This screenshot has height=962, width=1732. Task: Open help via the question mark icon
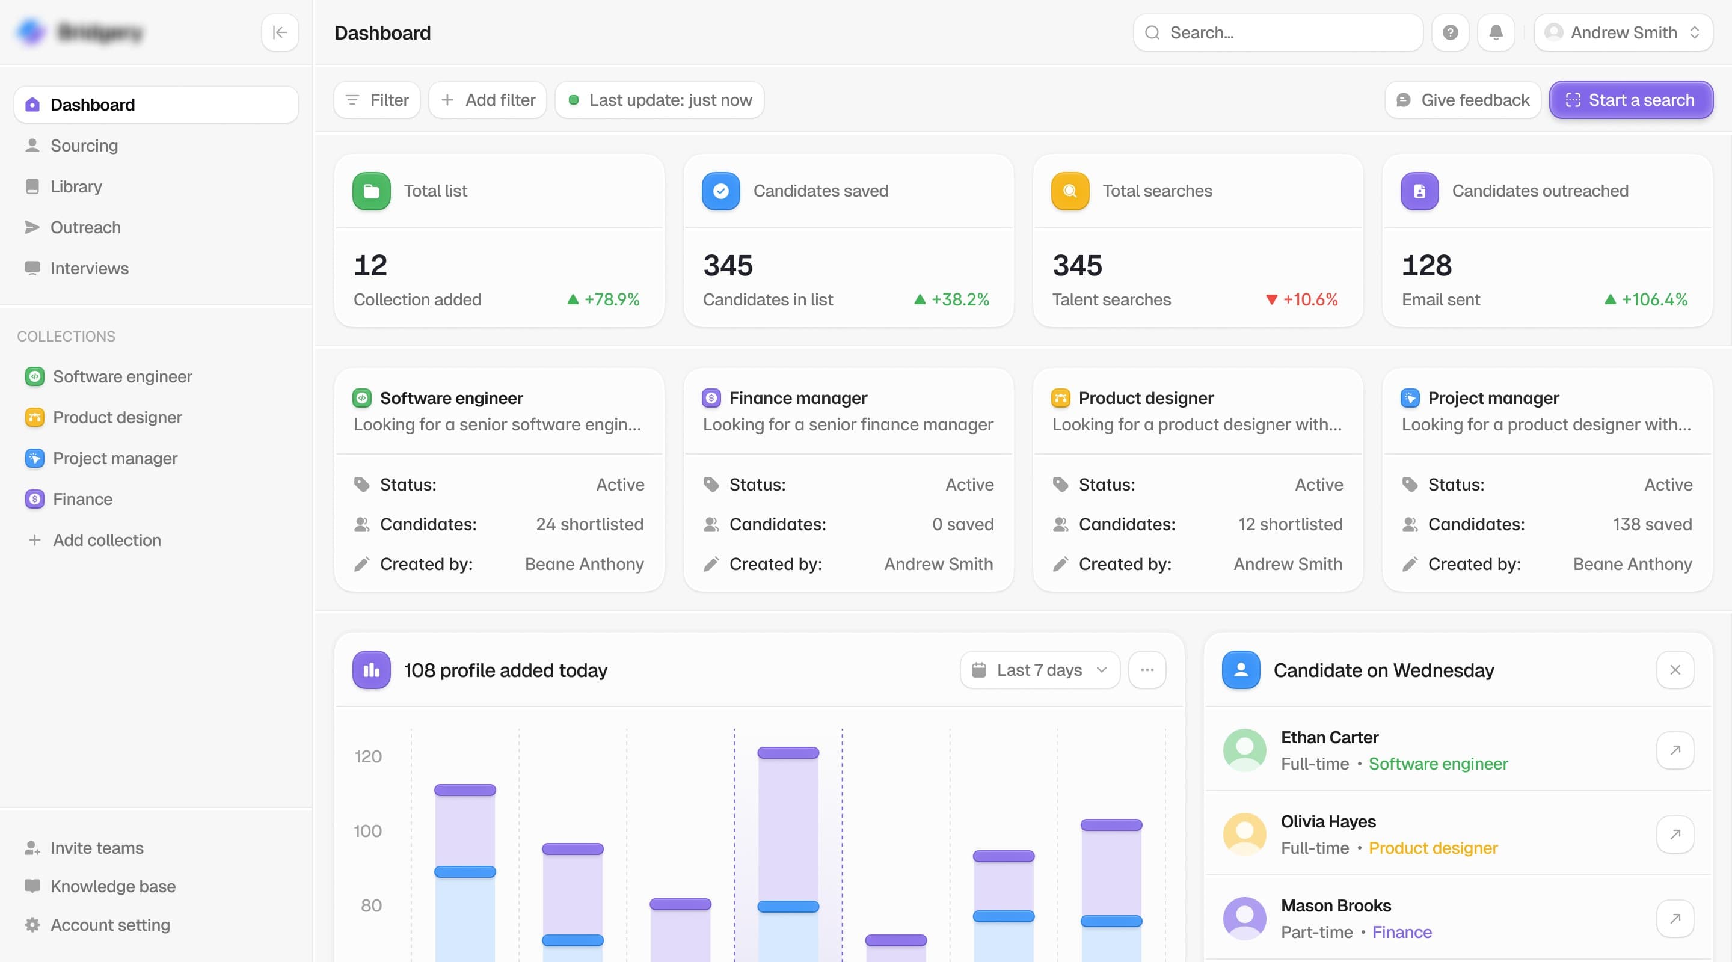click(1451, 32)
